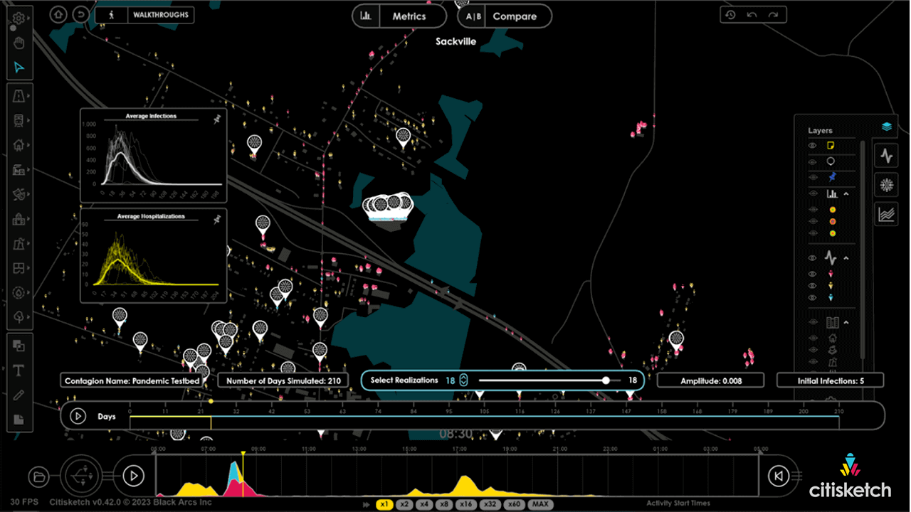911x512 pixels.
Task: Set playback speed to x16
Action: 465,505
